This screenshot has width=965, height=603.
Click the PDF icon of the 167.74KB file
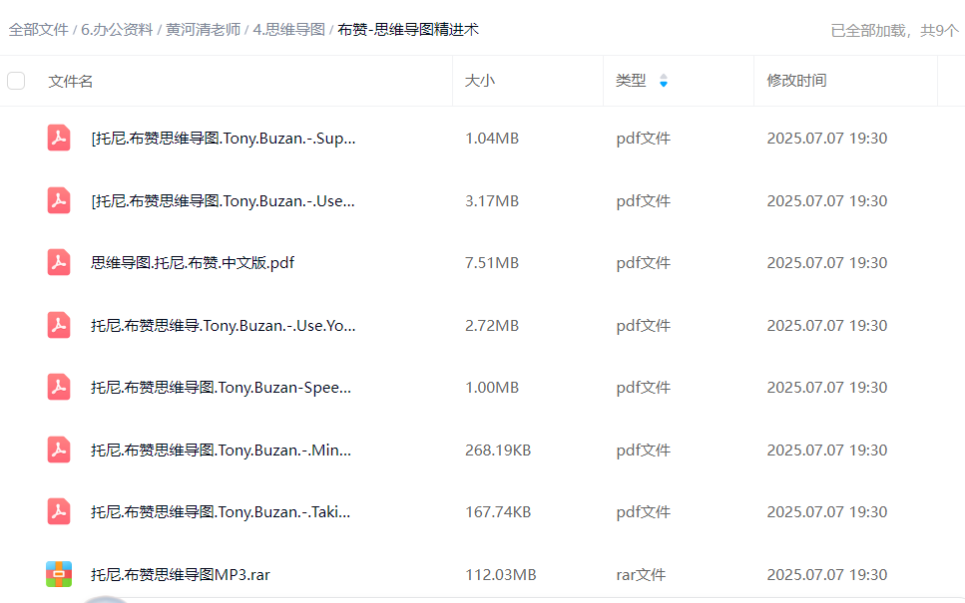click(59, 512)
